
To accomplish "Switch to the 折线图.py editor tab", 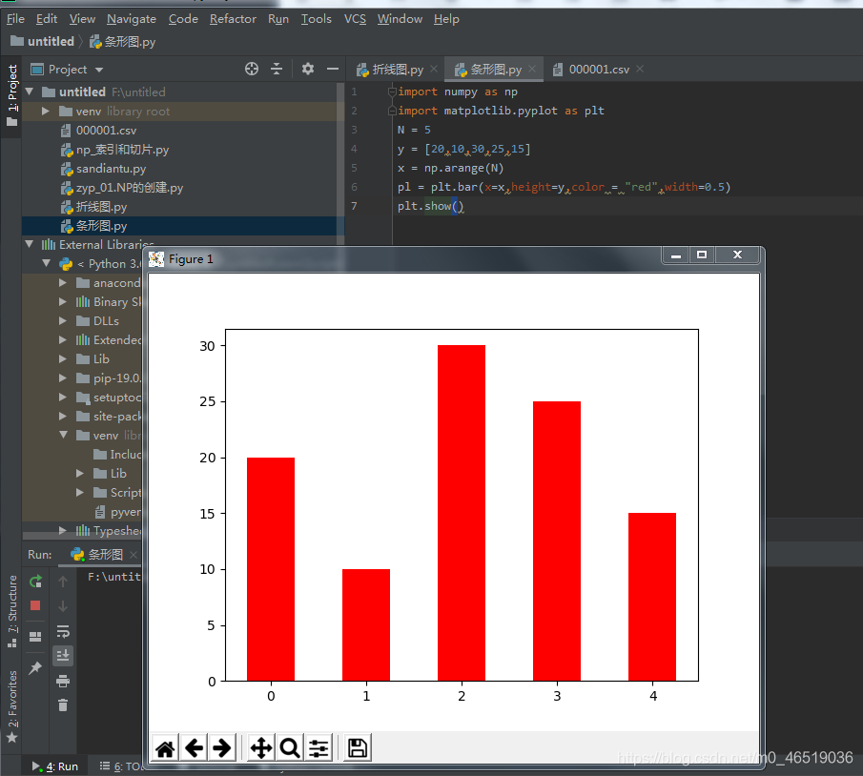I will coord(390,70).
